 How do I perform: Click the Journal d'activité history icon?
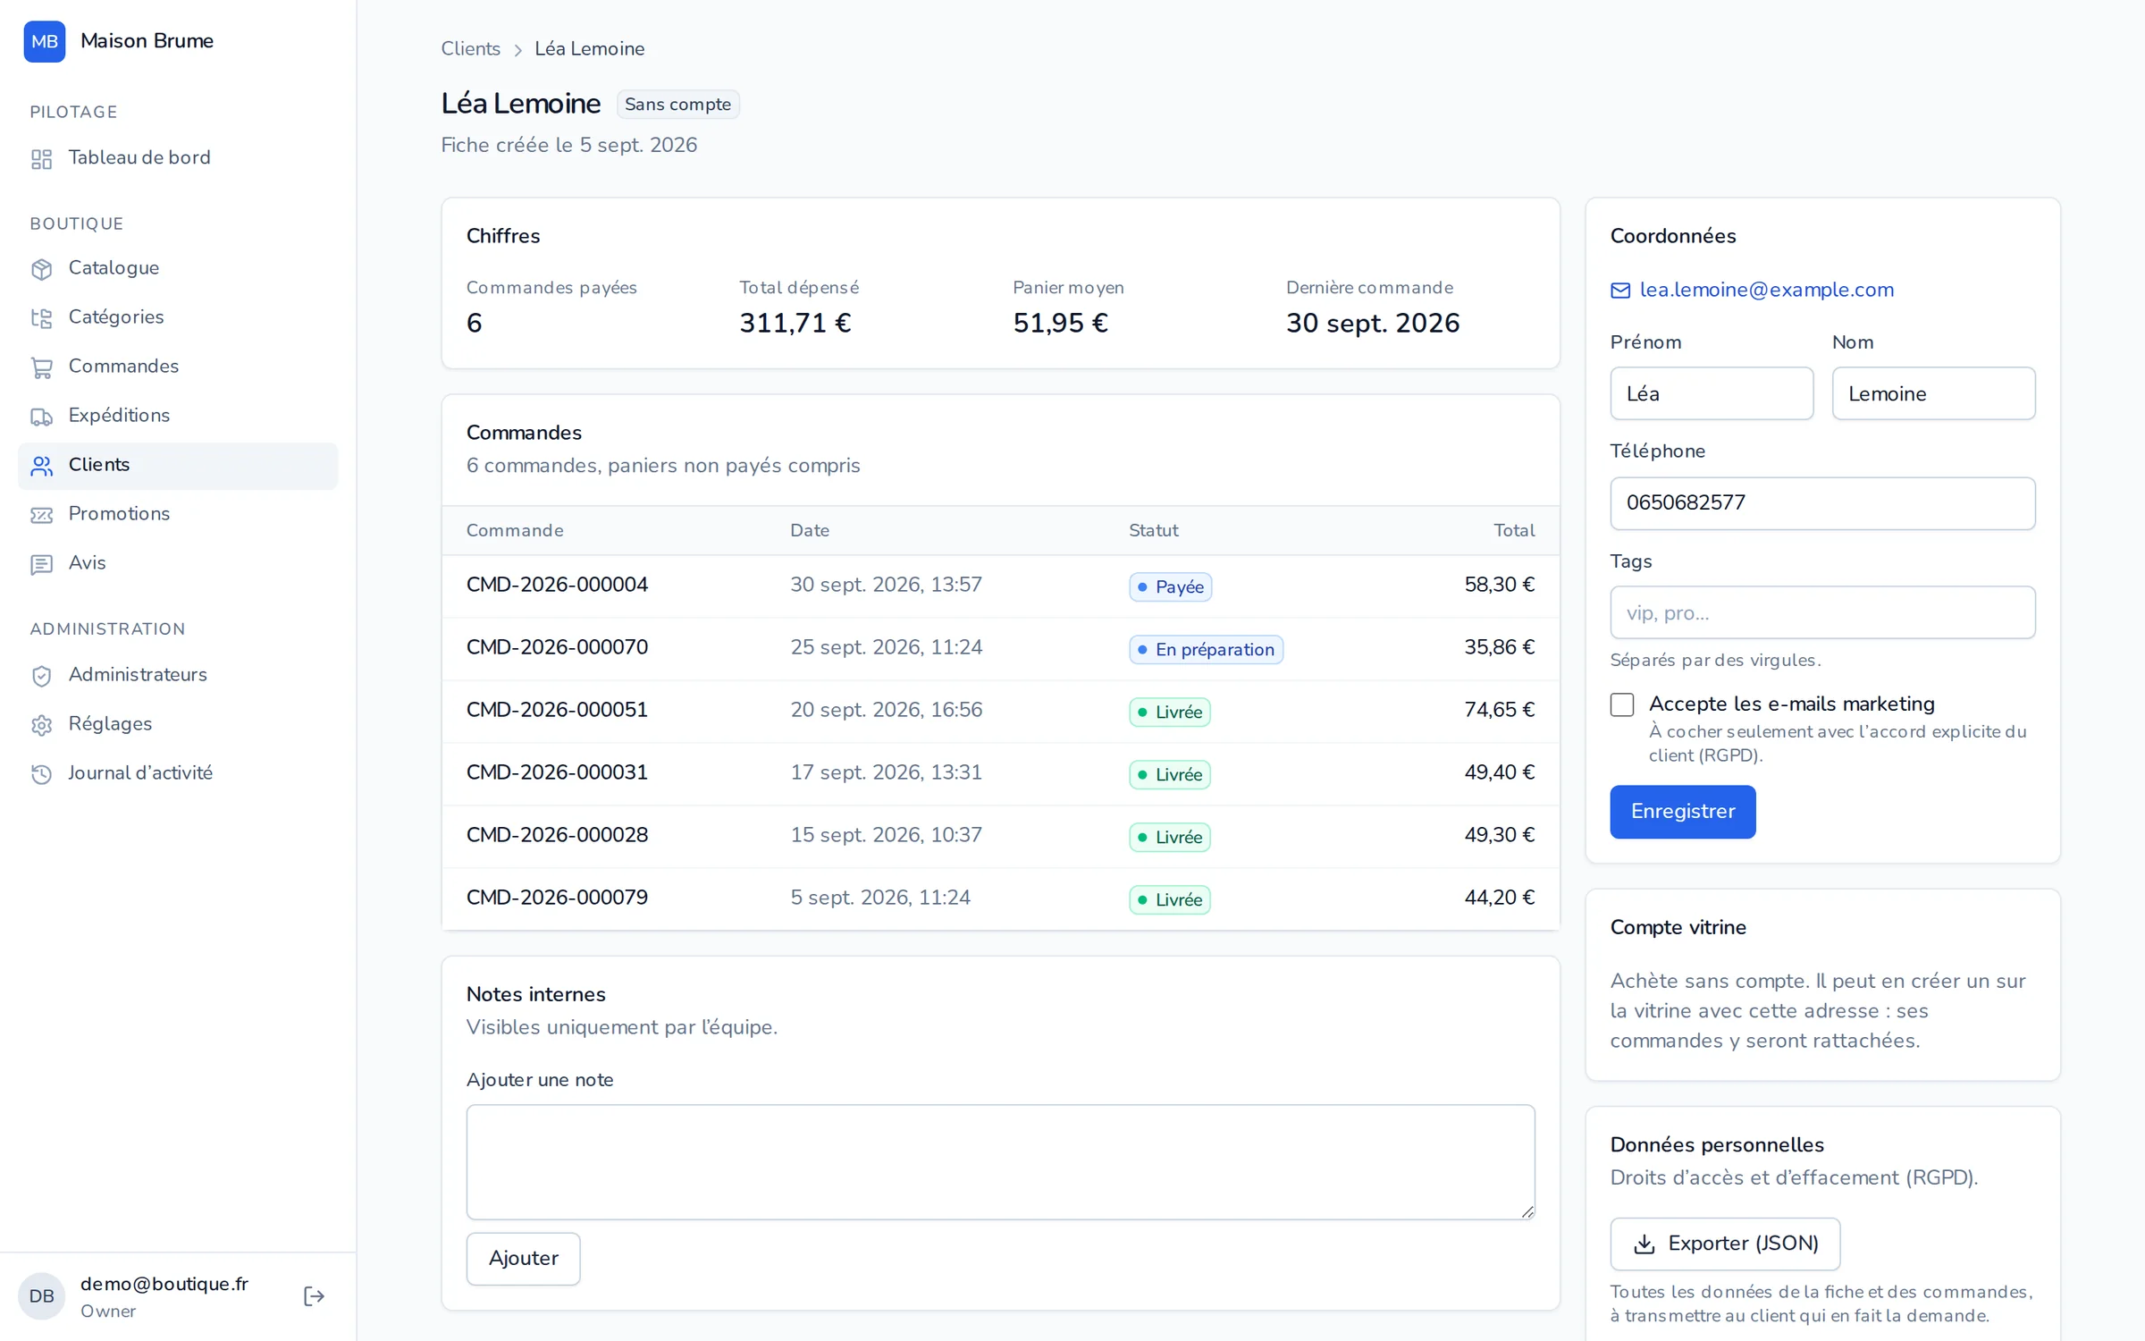41,774
